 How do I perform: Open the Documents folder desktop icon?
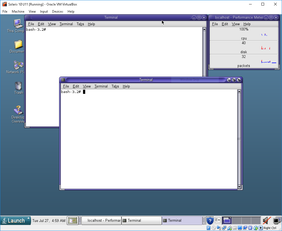tap(17, 47)
